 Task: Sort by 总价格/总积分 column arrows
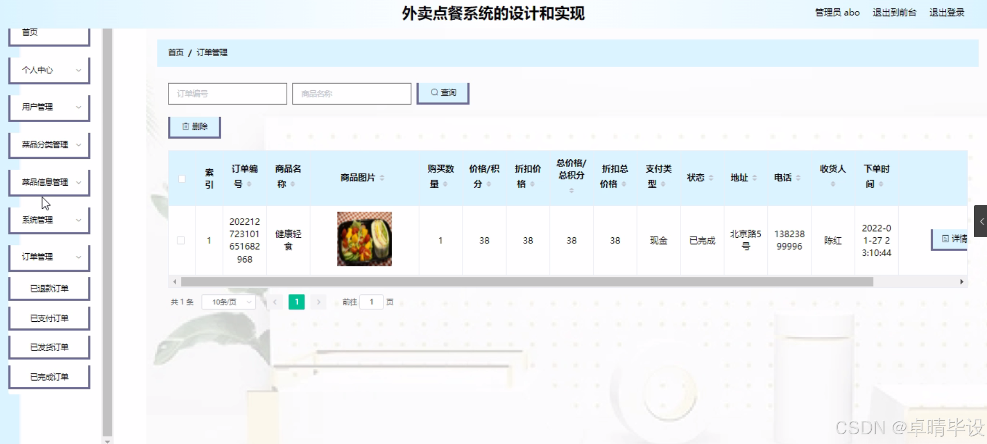[x=572, y=190]
